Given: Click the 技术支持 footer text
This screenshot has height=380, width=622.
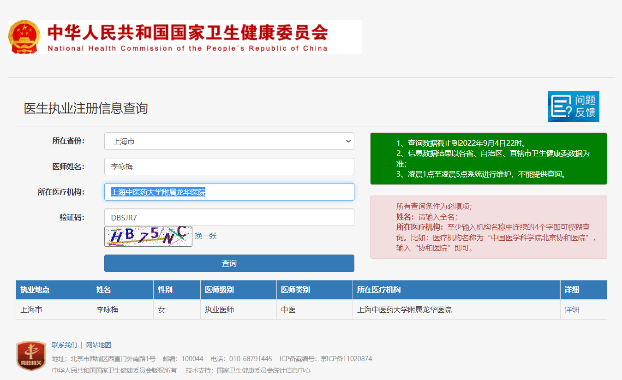Looking at the screenshot, I should pos(248,370).
